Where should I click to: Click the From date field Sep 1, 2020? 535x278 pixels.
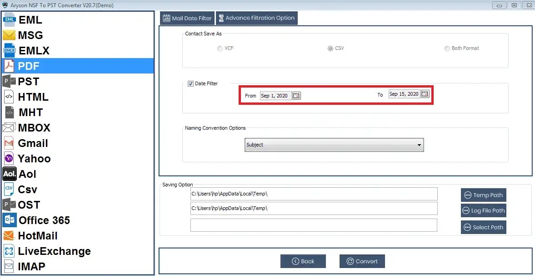click(x=276, y=96)
